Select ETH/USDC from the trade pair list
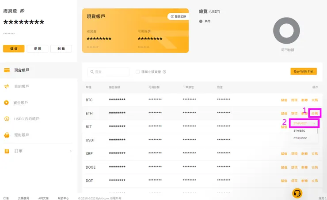 [300, 138]
